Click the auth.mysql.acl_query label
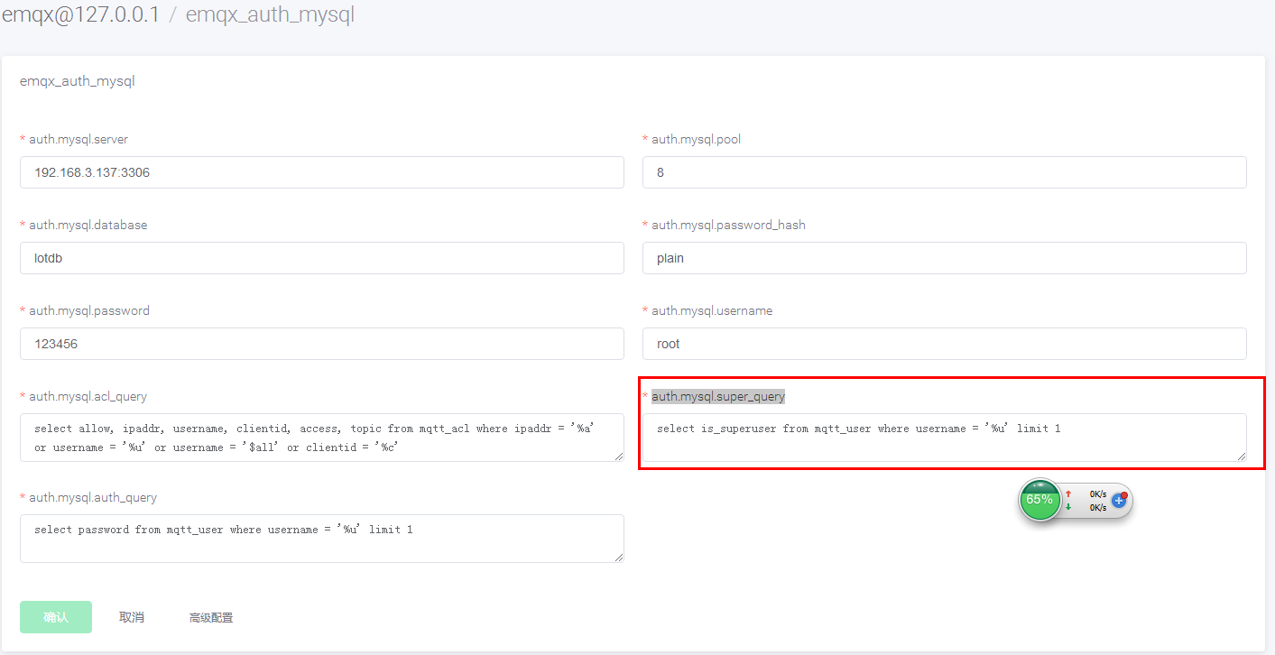The height and width of the screenshot is (655, 1275). [x=88, y=396]
